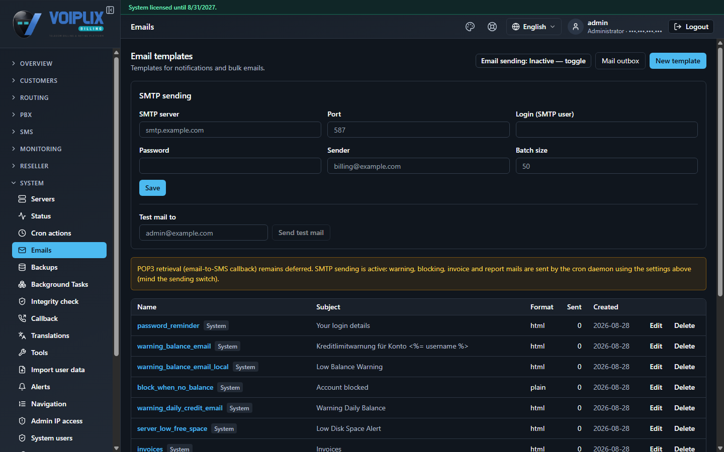Click the Navigation list icon
This screenshot has height=452, width=724.
22,404
